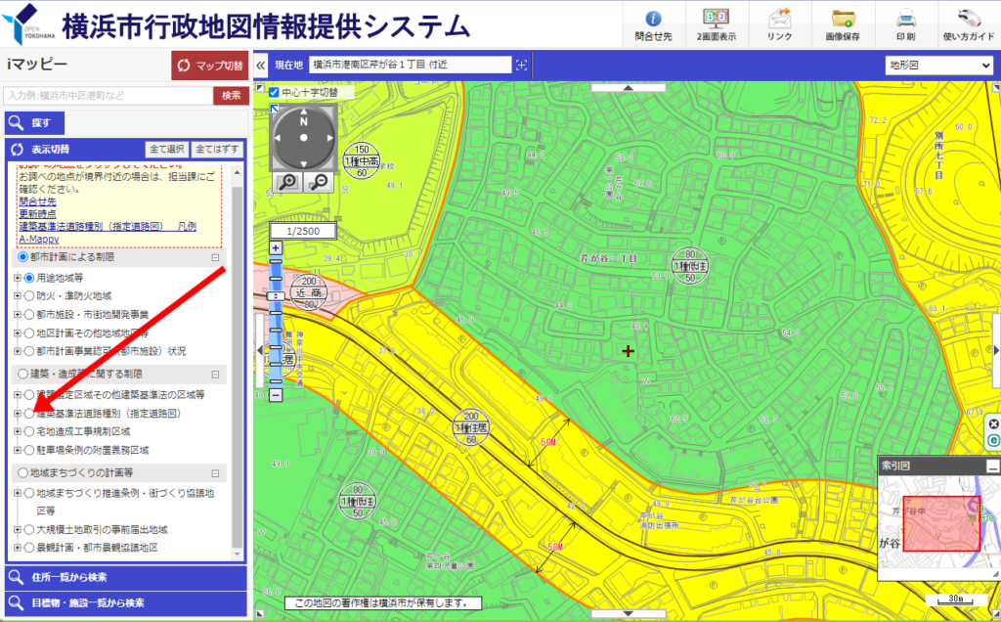1001x622 pixels.
Task: Open the A-Mappy link
Action: click(39, 239)
